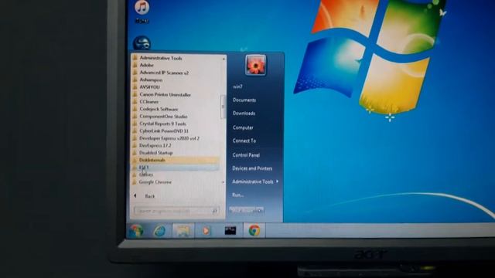The image size is (495, 278).
Task: Click the Shut down button
Action: pos(242,210)
